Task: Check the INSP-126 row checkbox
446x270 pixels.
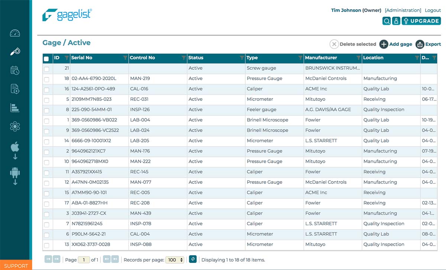Action: (x=46, y=111)
